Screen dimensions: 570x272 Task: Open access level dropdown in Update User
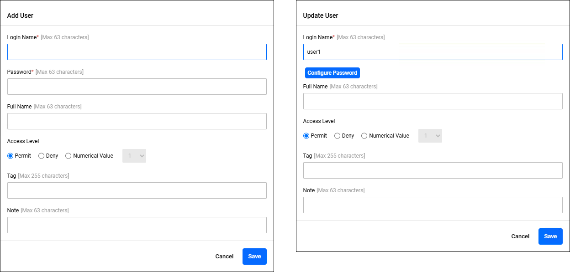[x=430, y=136]
